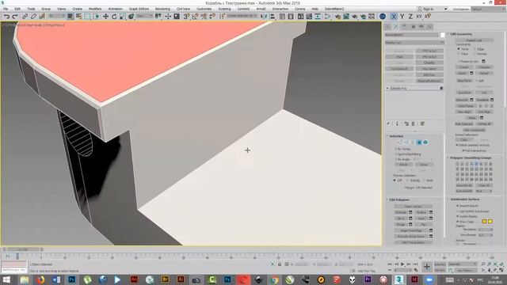Select Polygon sub-object level icon
The image size is (507, 285).
pos(419,142)
